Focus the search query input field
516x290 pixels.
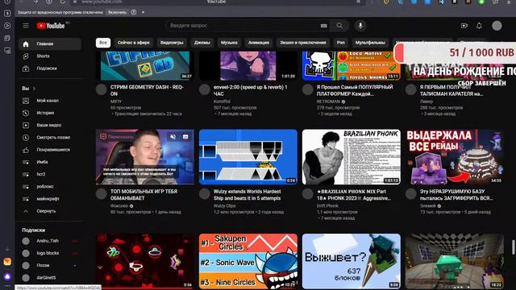tap(243, 26)
